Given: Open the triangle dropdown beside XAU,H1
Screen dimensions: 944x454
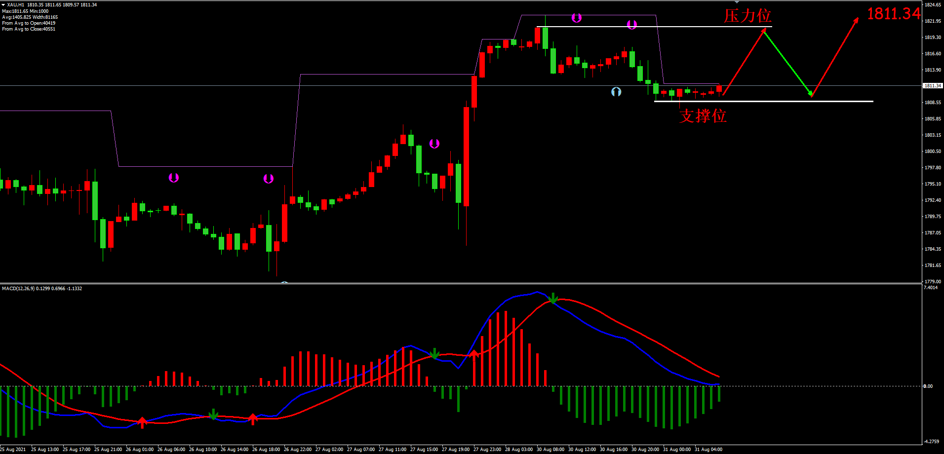Looking at the screenshot, I should 3,4.
